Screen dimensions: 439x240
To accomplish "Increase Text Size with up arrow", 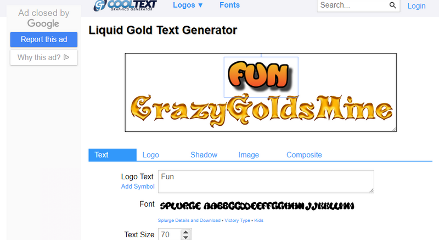I will coord(185,232).
